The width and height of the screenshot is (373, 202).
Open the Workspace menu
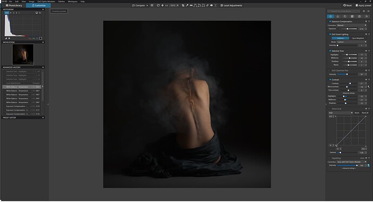(72, 2)
